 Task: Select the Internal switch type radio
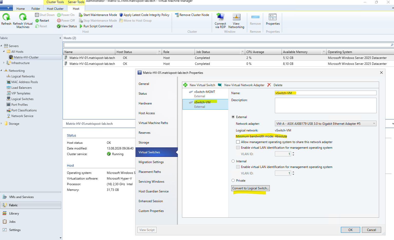pyautogui.click(x=233, y=161)
